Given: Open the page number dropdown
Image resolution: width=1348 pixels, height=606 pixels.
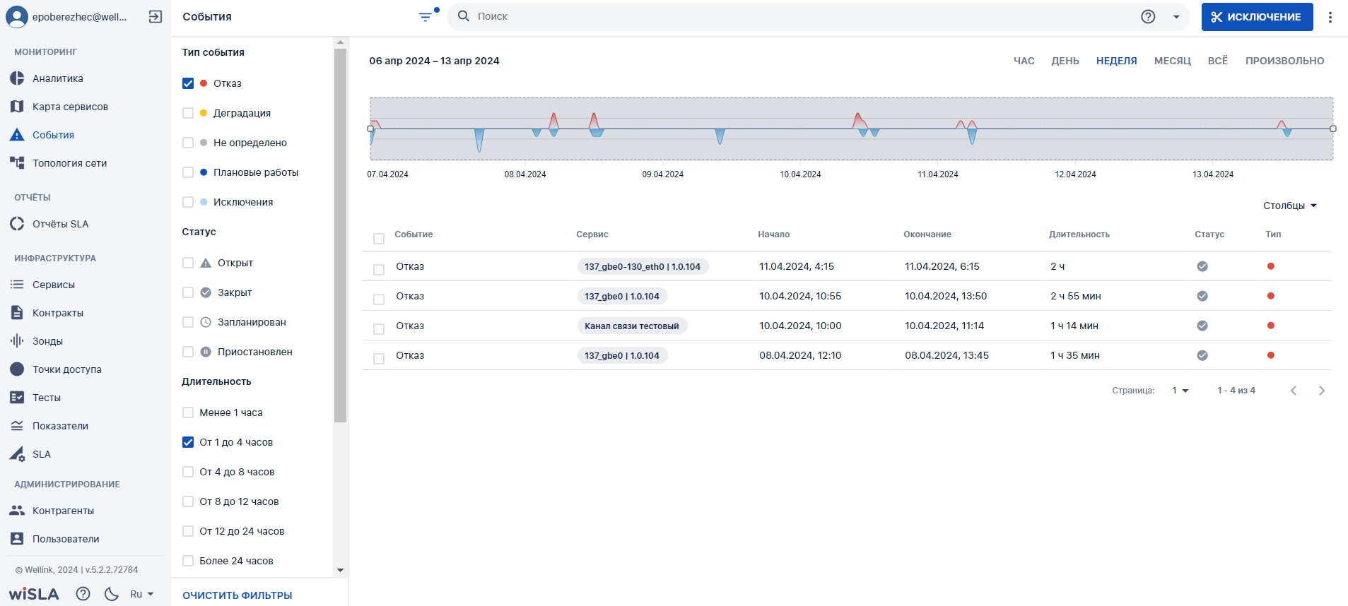Looking at the screenshot, I should (1180, 391).
